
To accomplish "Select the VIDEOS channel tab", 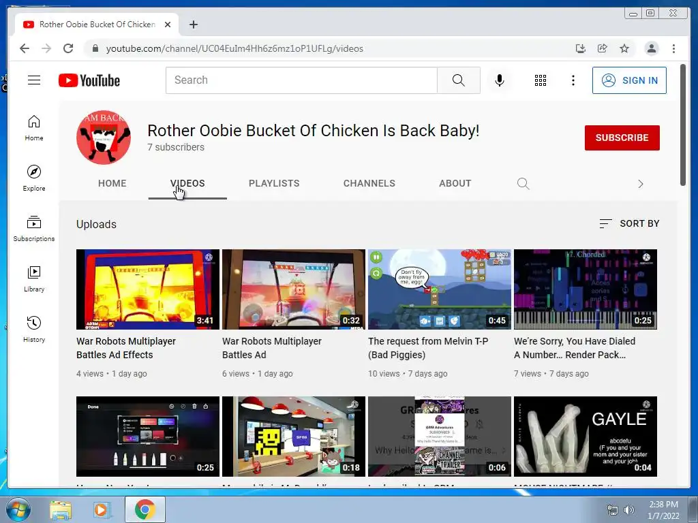I will 187,183.
